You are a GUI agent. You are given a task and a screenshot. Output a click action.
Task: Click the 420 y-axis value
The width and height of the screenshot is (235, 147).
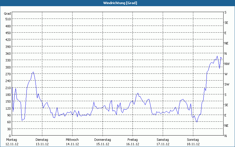(x=8, y=40)
